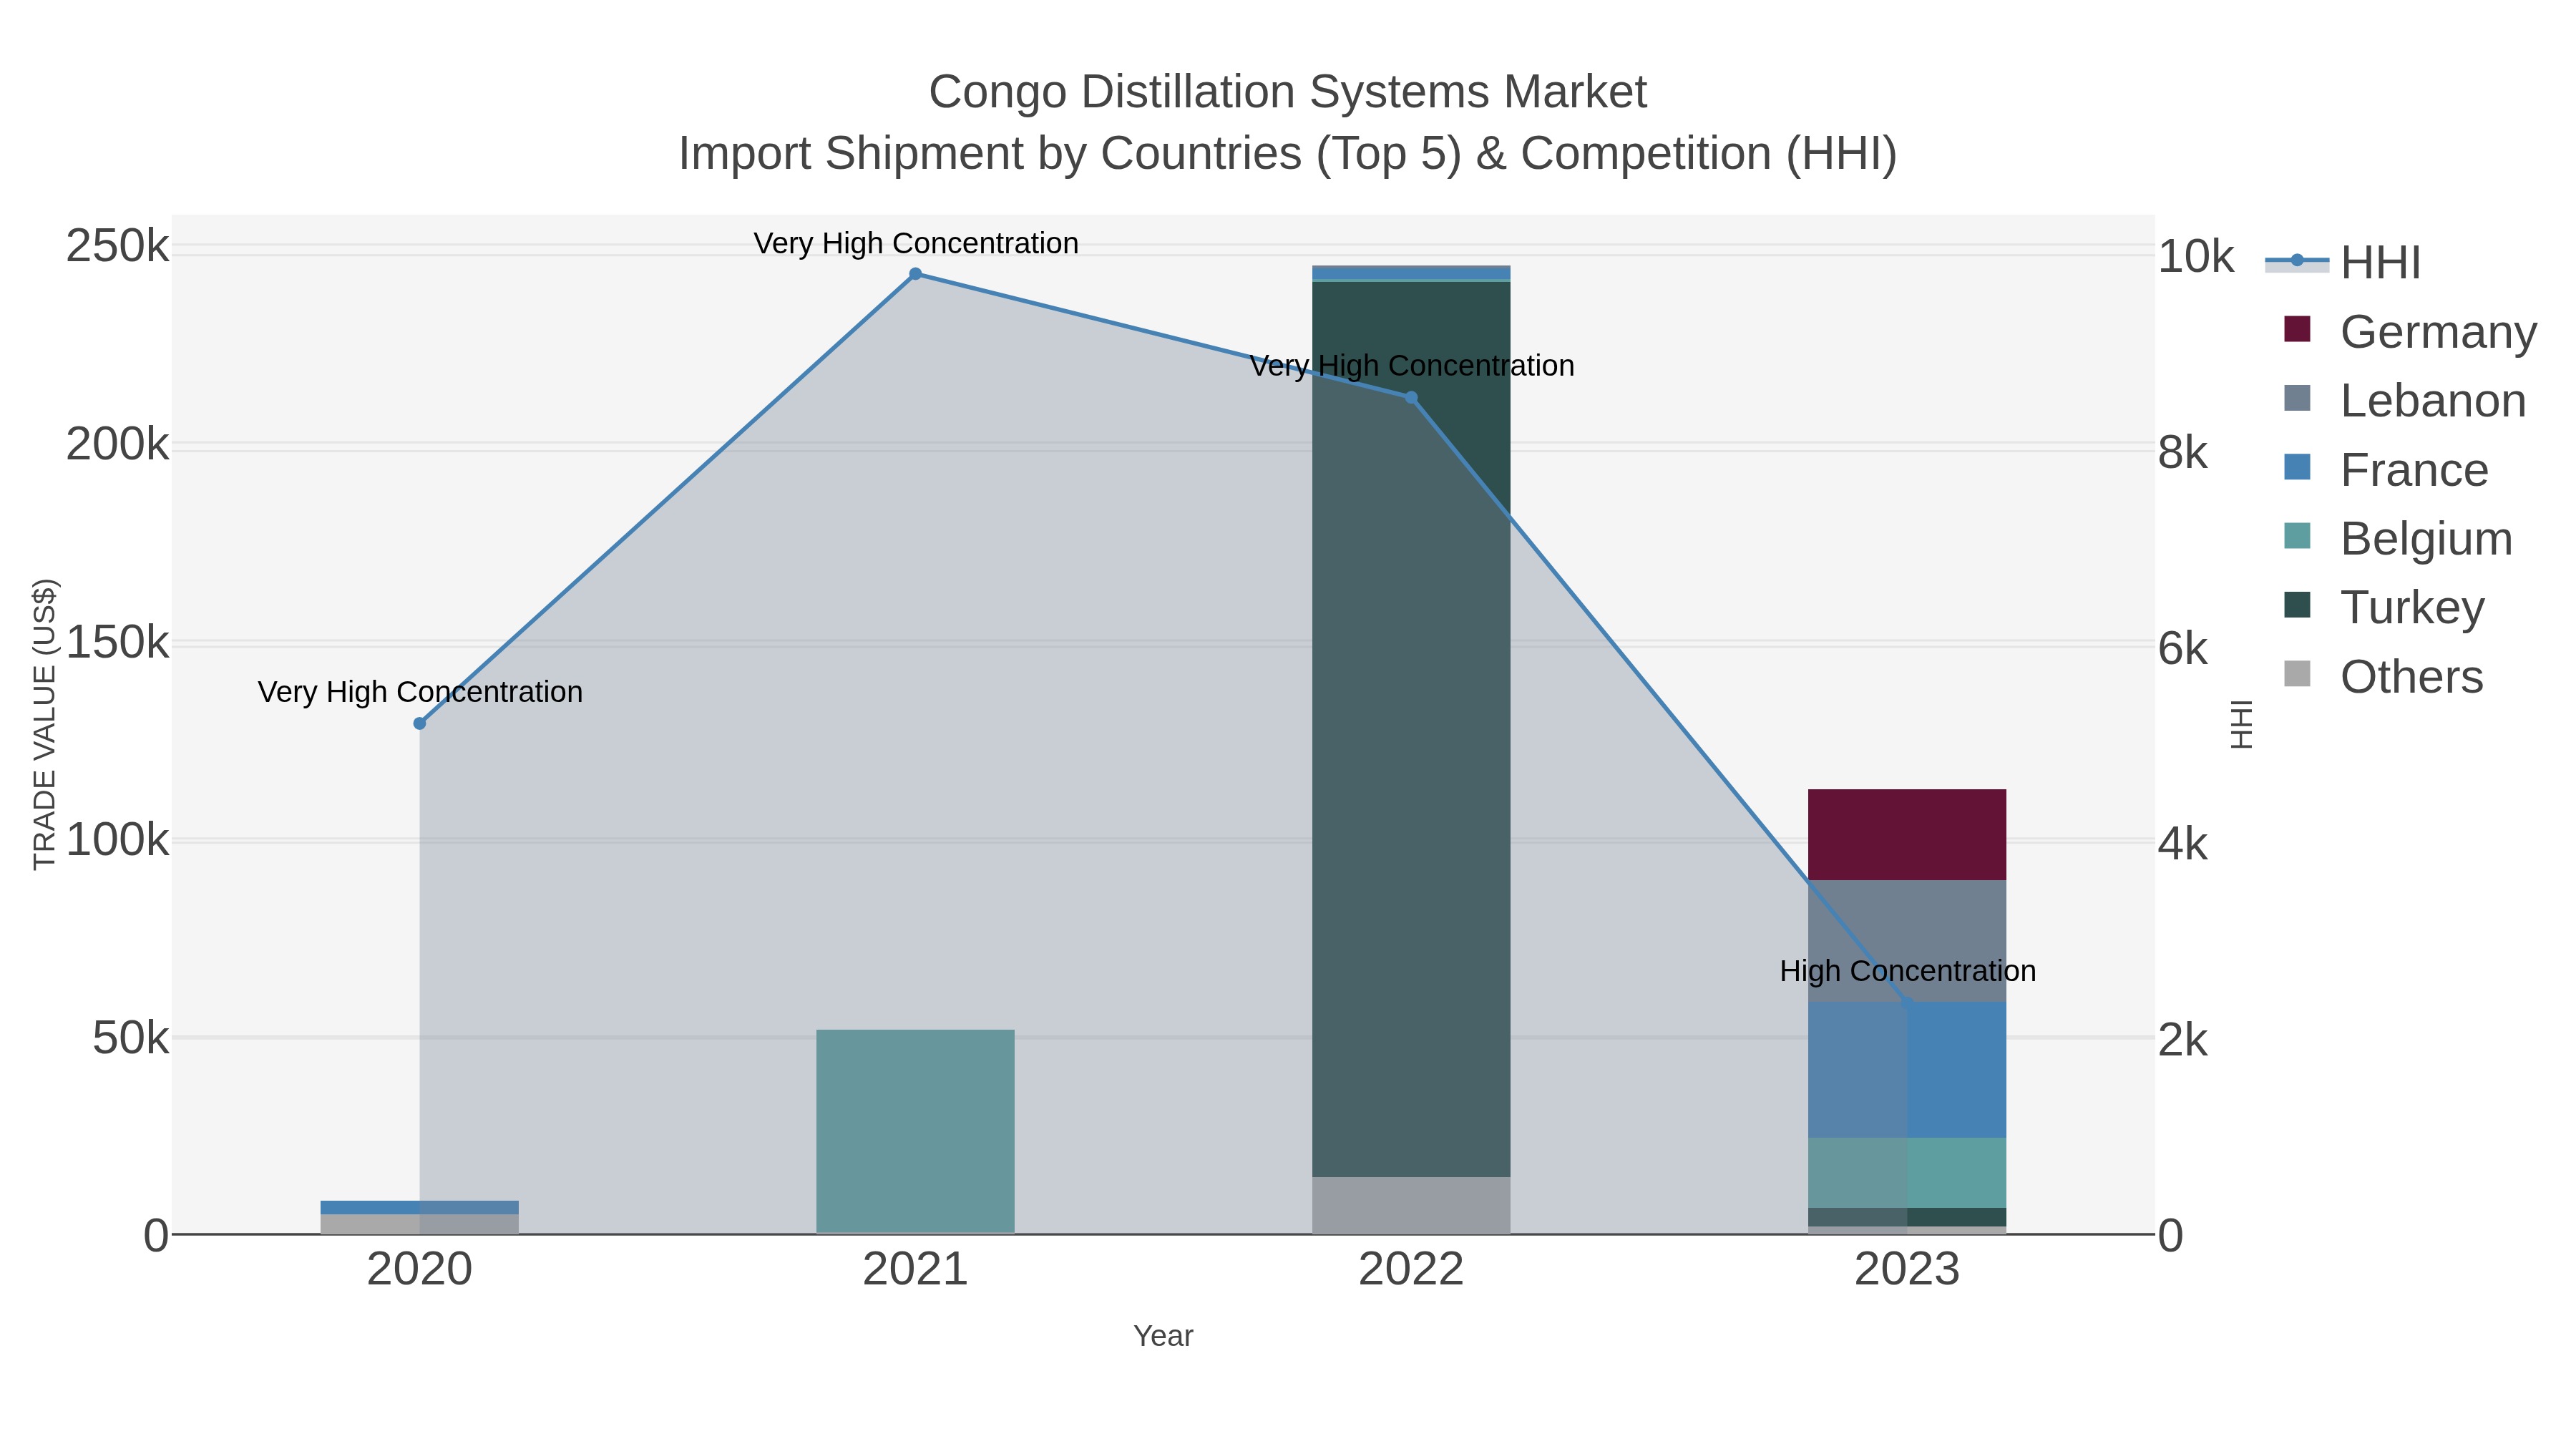Viewport: 2576px width, 1449px height.
Task: Click 'Very High Concentration' label above 2021
Action: [915, 243]
